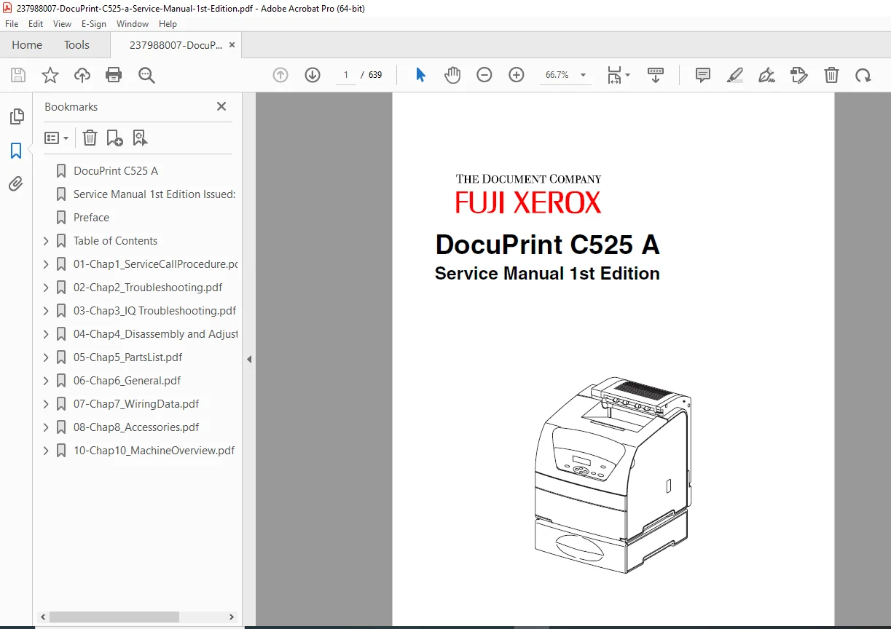Screen dimensions: 891x629
Task: Open the bookmarks options dropdown menu
Action: coord(57,138)
